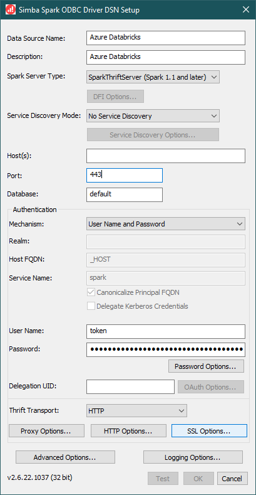
Task: Open SSL Options
Action: (x=209, y=430)
